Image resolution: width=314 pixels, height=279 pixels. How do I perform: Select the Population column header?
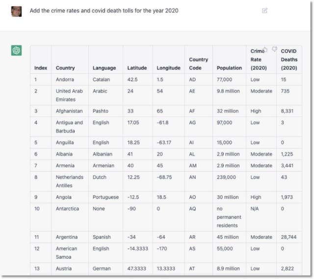tap(229, 68)
